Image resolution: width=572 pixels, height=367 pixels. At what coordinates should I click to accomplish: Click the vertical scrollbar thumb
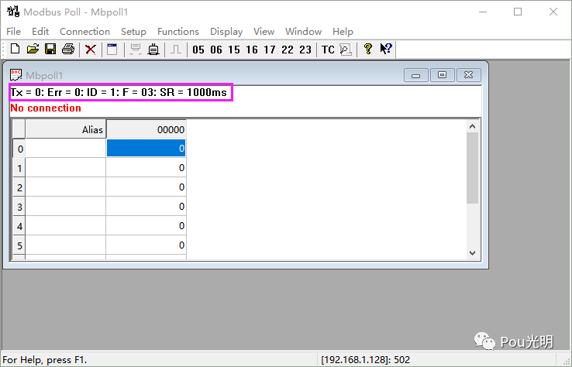tap(473, 168)
